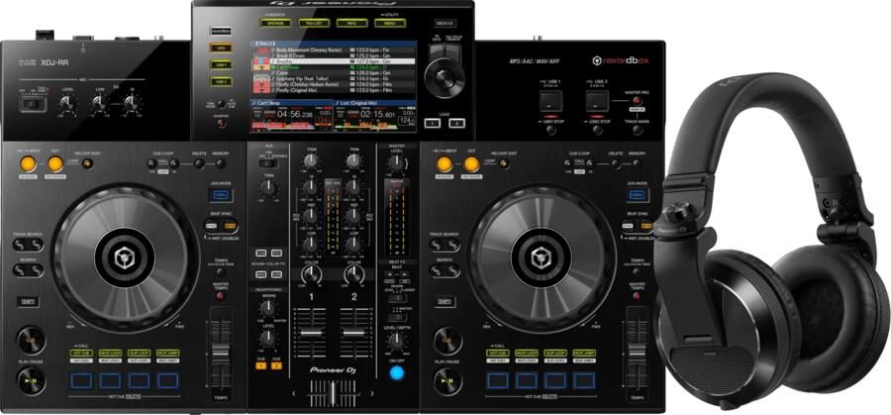Toggle BEAT SYNC on the right deck
This screenshot has height=415, width=891.
(628, 226)
